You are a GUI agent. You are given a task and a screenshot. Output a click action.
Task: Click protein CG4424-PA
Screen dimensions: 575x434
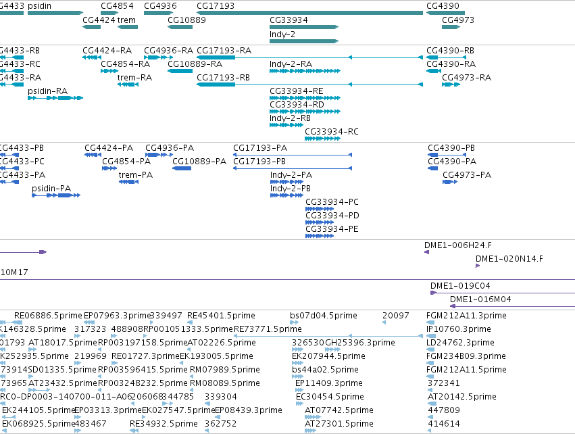[109, 148]
